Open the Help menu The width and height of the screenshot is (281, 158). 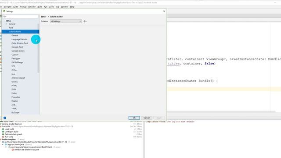(72, 7)
